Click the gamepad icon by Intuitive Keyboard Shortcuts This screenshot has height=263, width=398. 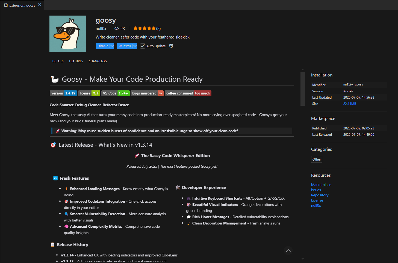click(x=188, y=199)
